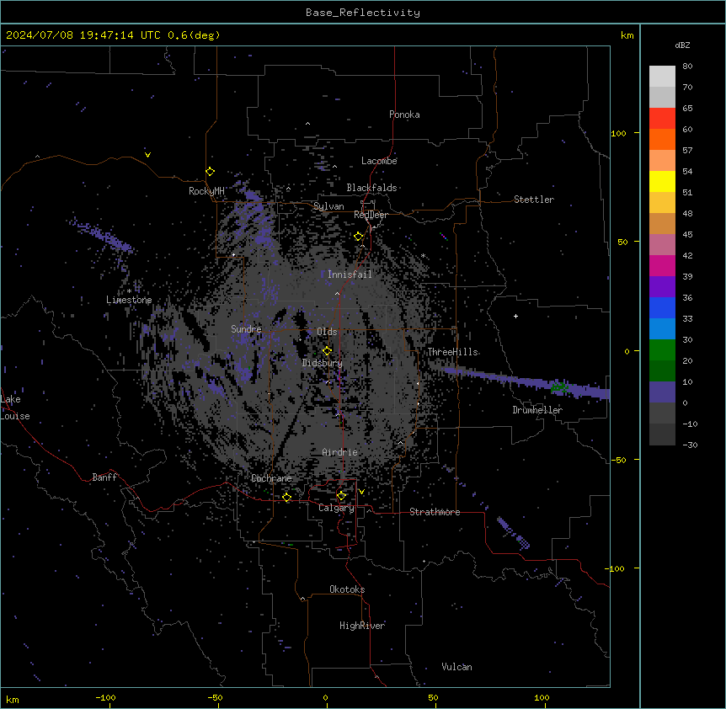Click the Blackfalds label
The image size is (726, 709).
coord(371,188)
